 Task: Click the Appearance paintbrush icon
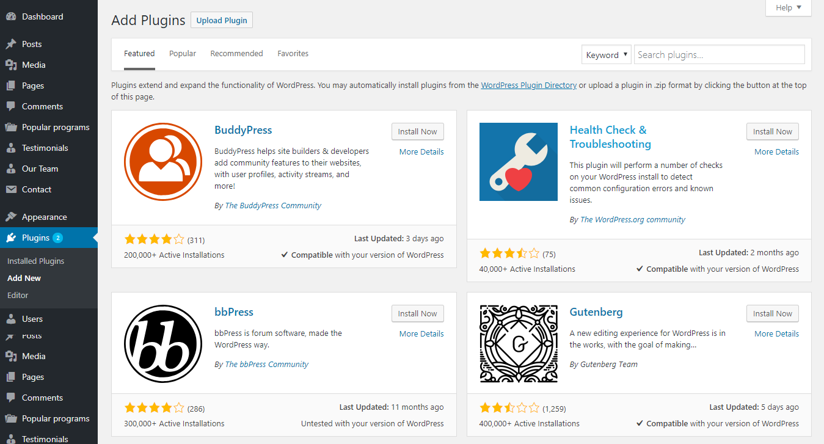point(11,217)
